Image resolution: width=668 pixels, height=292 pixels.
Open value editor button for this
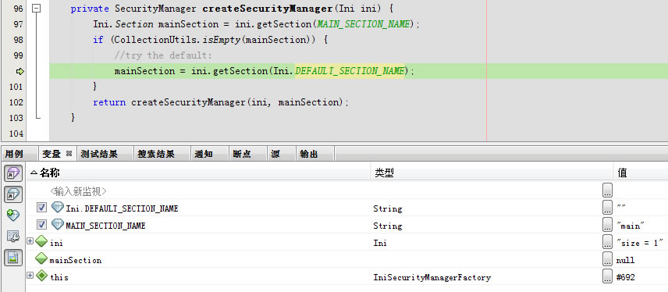pos(607,276)
